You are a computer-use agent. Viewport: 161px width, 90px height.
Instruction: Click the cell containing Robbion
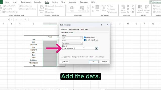pyautogui.click(x=33, y=60)
